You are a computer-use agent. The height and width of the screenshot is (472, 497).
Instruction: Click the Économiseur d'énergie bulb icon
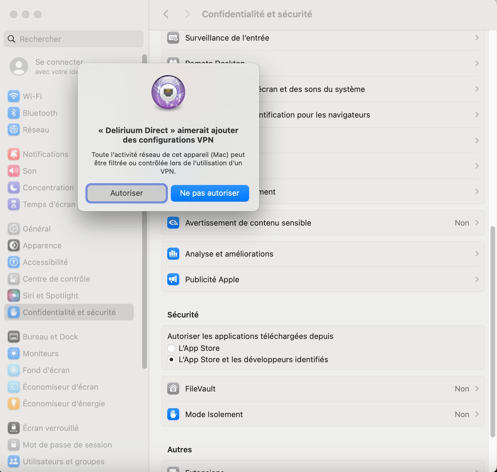[x=13, y=403]
